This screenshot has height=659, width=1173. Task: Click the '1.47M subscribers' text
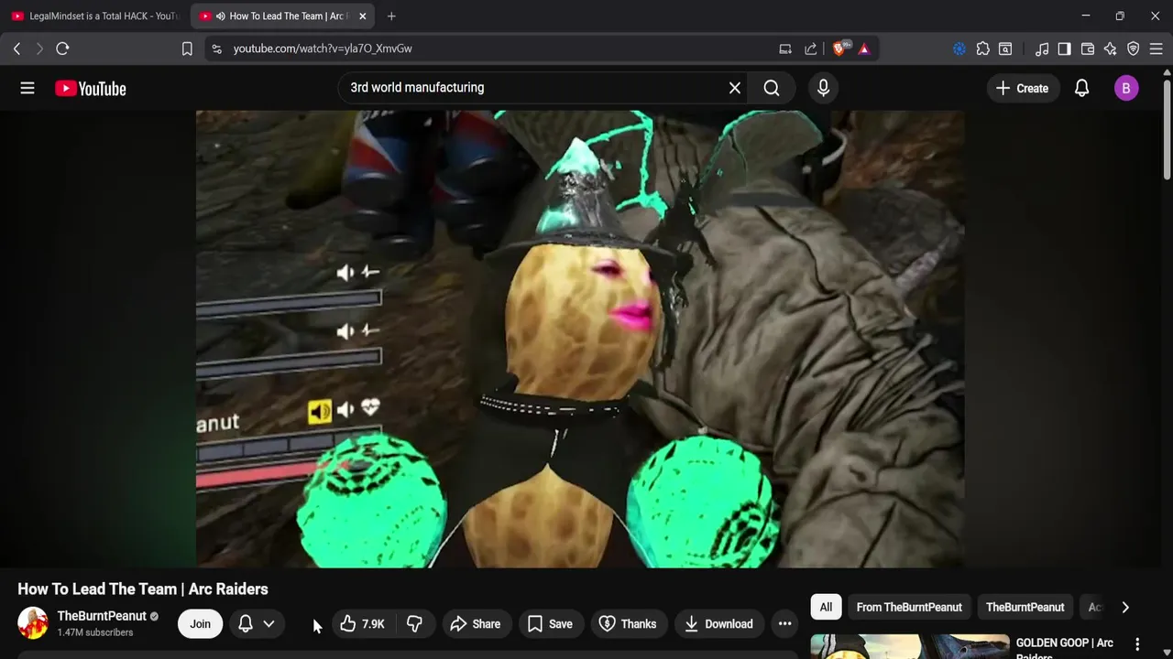[x=95, y=632]
